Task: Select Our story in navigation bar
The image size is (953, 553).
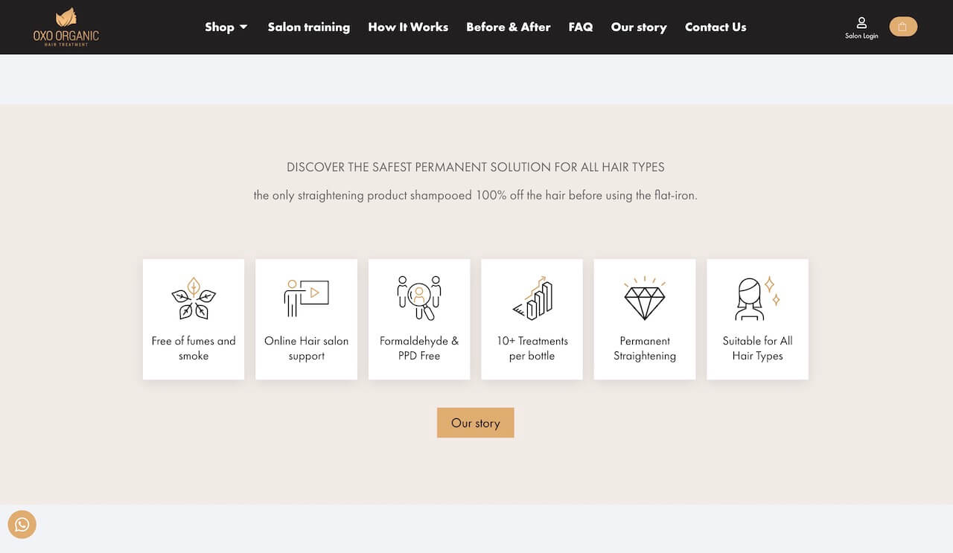Action: (639, 27)
